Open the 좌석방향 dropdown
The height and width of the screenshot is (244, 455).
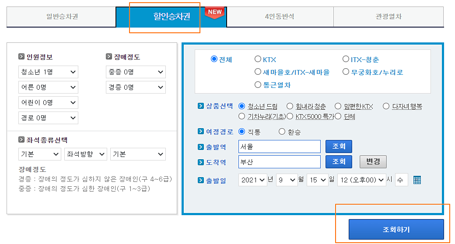(x=86, y=154)
